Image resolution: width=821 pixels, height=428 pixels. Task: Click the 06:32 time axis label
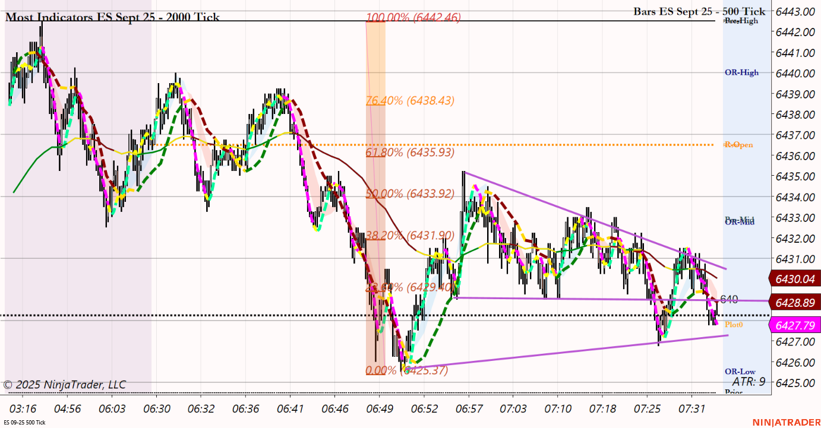click(x=201, y=409)
